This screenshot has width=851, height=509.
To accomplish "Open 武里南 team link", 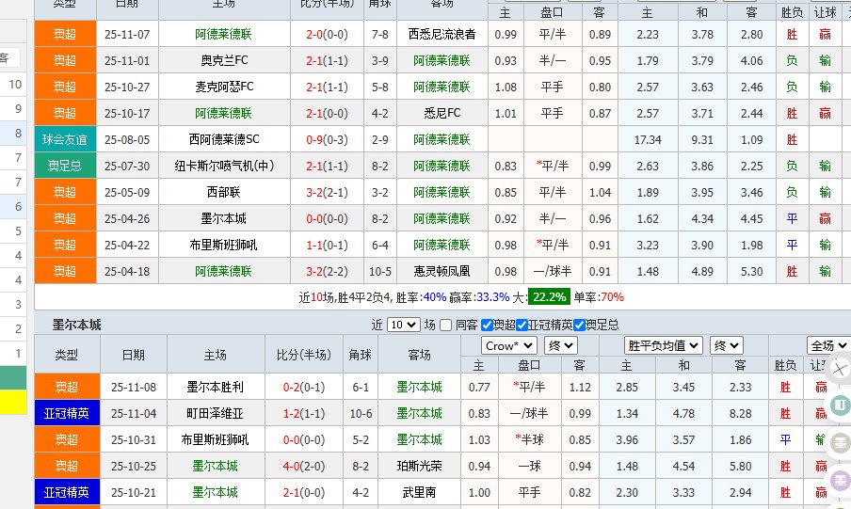I will point(419,492).
